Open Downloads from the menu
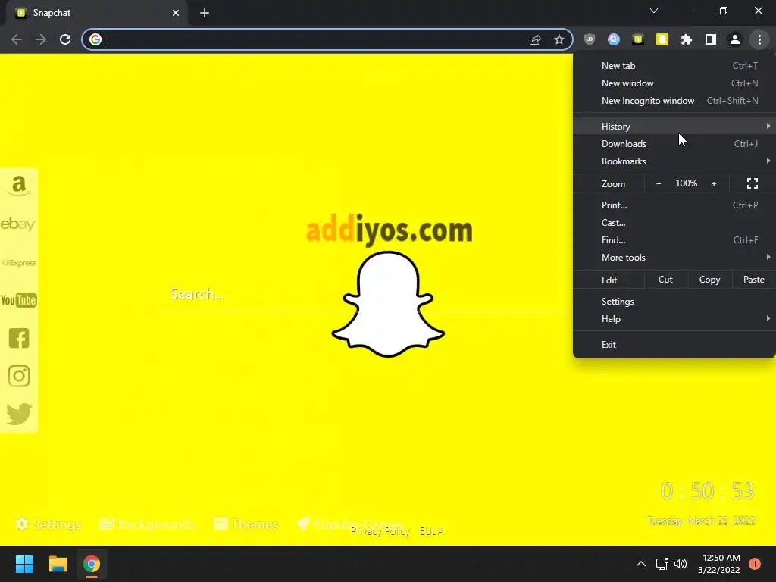This screenshot has width=776, height=582. (x=674, y=143)
